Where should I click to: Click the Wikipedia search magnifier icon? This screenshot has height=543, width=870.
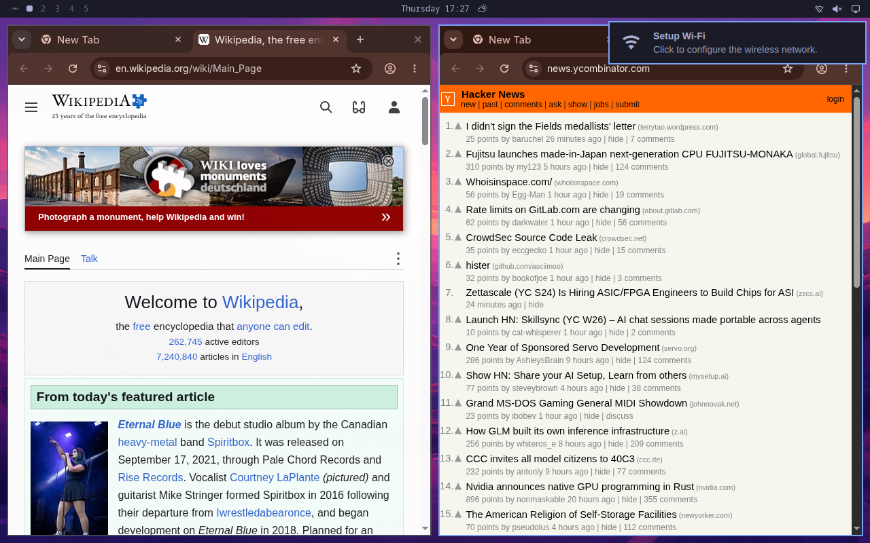(326, 107)
